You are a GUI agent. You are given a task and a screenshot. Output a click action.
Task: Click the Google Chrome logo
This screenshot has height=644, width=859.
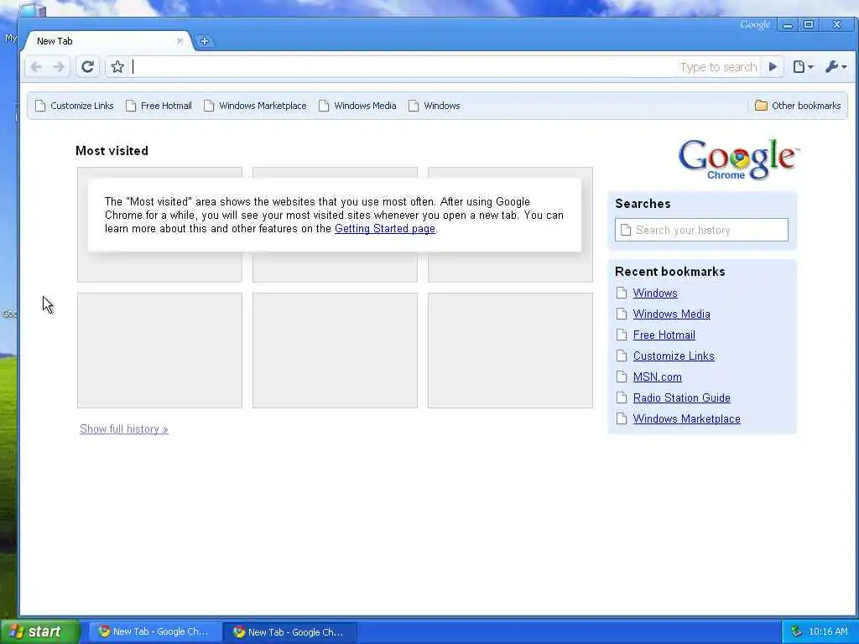click(738, 158)
